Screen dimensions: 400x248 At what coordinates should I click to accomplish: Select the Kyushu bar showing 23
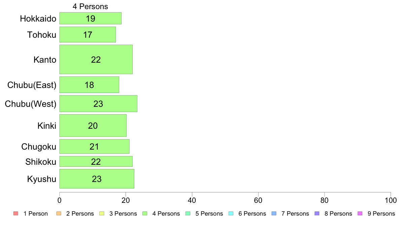[97, 179]
